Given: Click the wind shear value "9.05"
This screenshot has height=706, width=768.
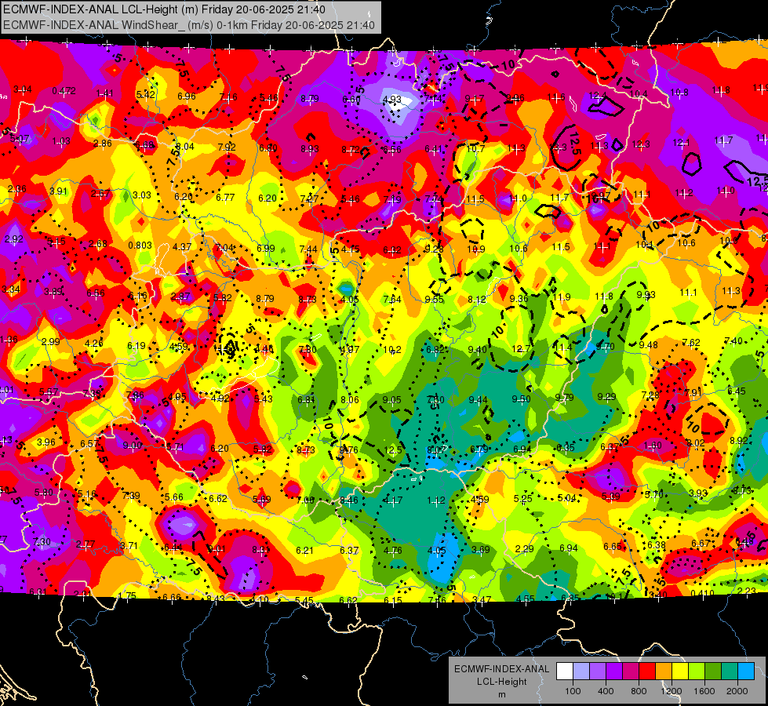Looking at the screenshot, I should 391,400.
